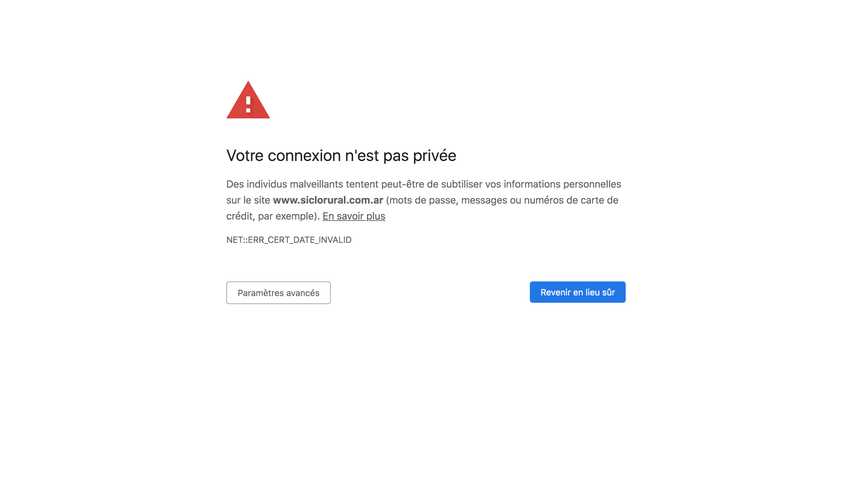Click the 'INVALID' part of the error code

click(x=335, y=240)
